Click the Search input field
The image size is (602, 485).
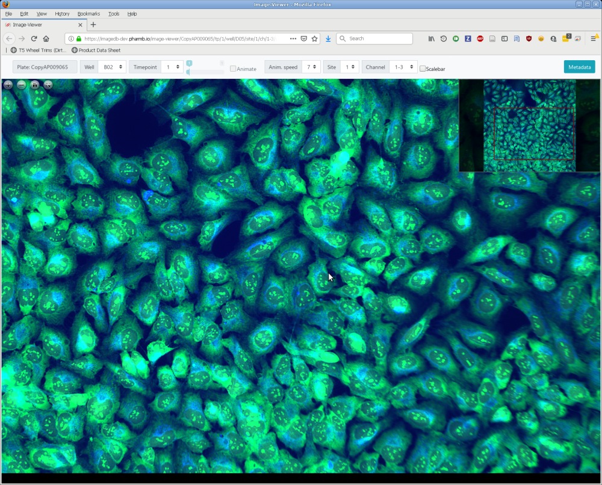pyautogui.click(x=374, y=39)
